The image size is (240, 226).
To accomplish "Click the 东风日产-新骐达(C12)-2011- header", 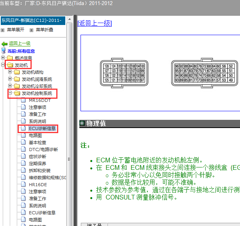I will (x=33, y=20).
